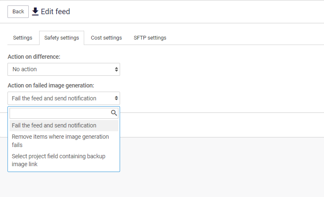Pick 'Select project field containing backup image link'

coord(59,160)
